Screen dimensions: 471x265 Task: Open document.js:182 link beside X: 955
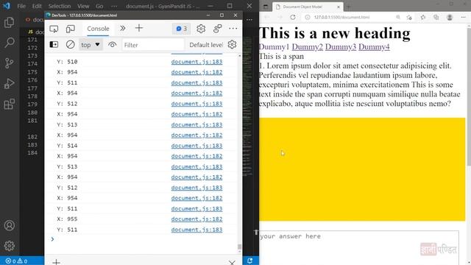pos(196,219)
